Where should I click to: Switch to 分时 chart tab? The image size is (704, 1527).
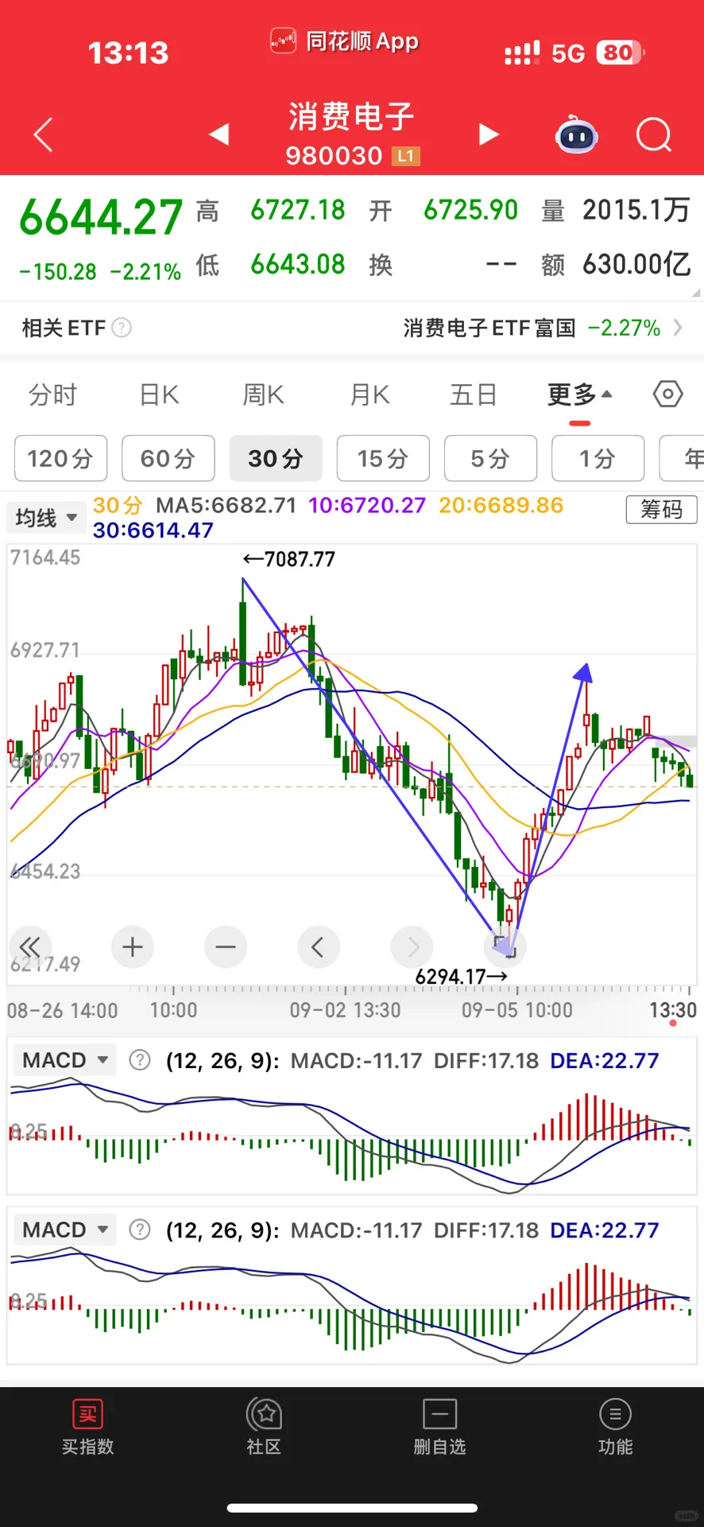53,394
